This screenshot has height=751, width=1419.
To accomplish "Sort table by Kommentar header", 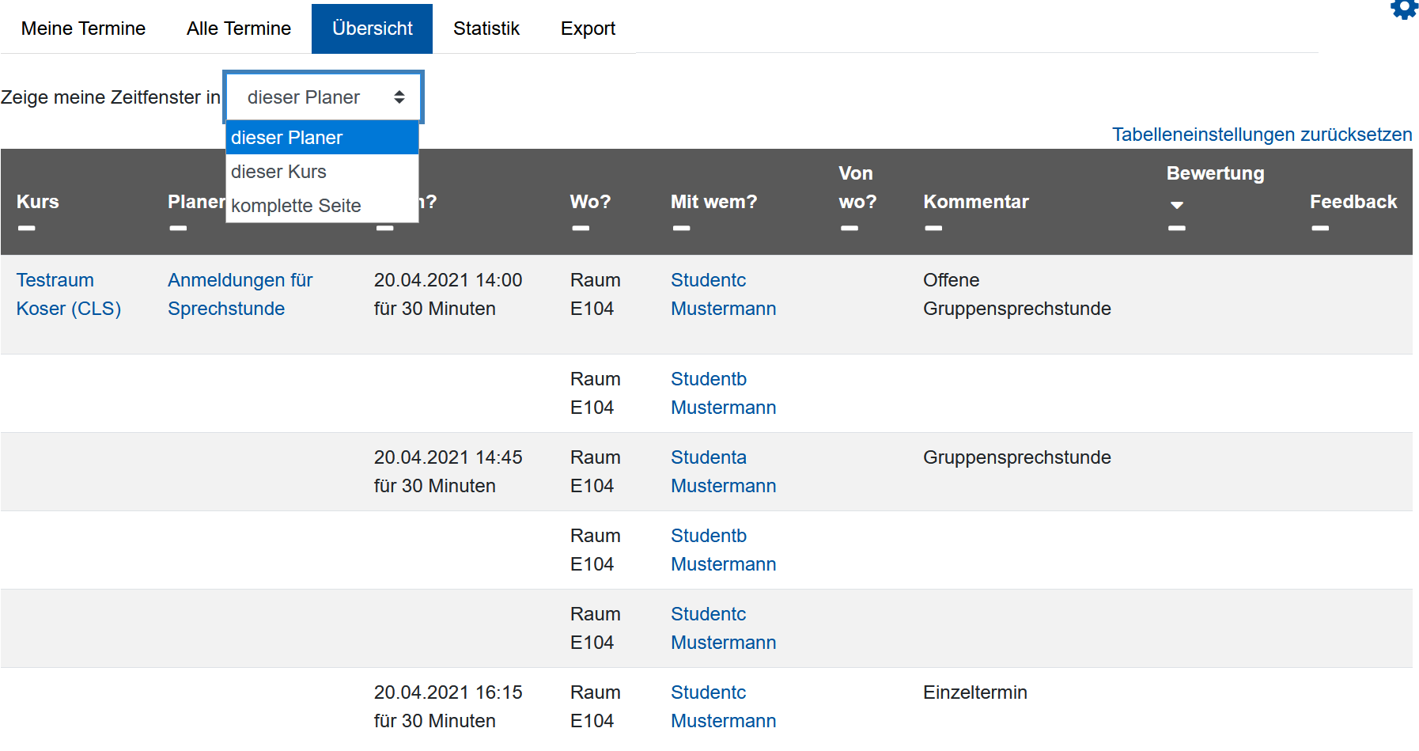I will pos(975,202).
